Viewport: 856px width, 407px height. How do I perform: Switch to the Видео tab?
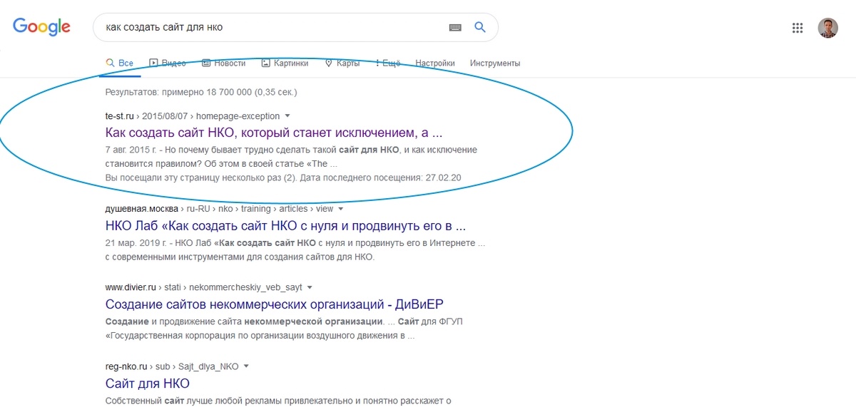click(x=168, y=63)
